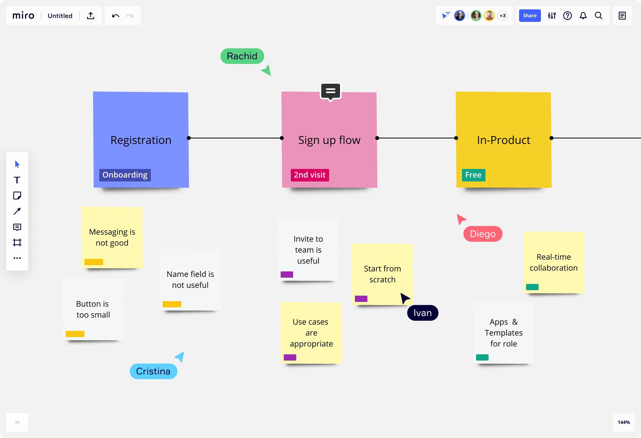641x438 pixels.
Task: Select the 'Name field is not useful' note
Action: [x=190, y=280]
